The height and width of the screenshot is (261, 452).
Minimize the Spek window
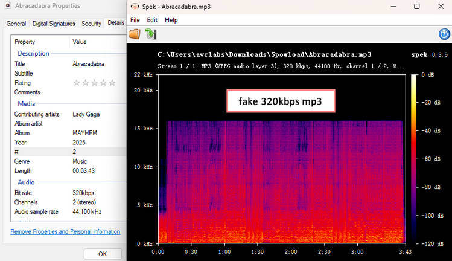[x=393, y=7]
